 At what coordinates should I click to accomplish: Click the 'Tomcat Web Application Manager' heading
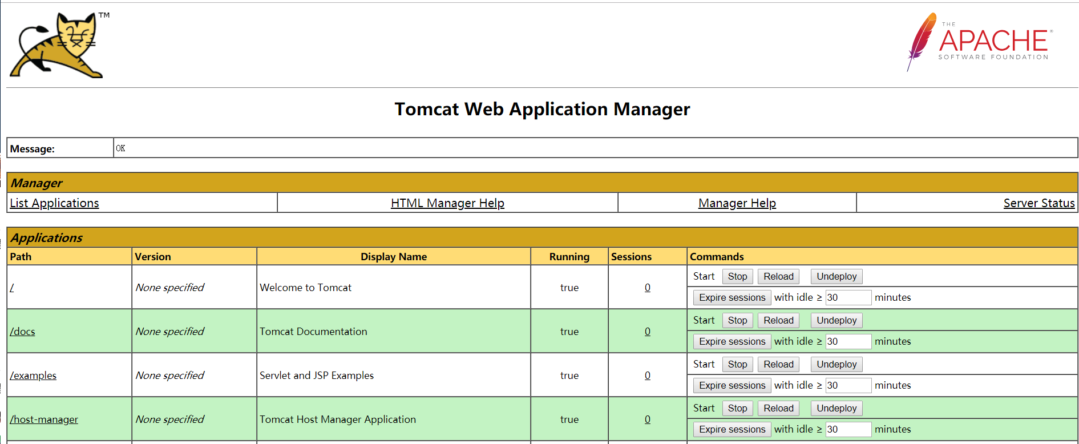tap(542, 109)
